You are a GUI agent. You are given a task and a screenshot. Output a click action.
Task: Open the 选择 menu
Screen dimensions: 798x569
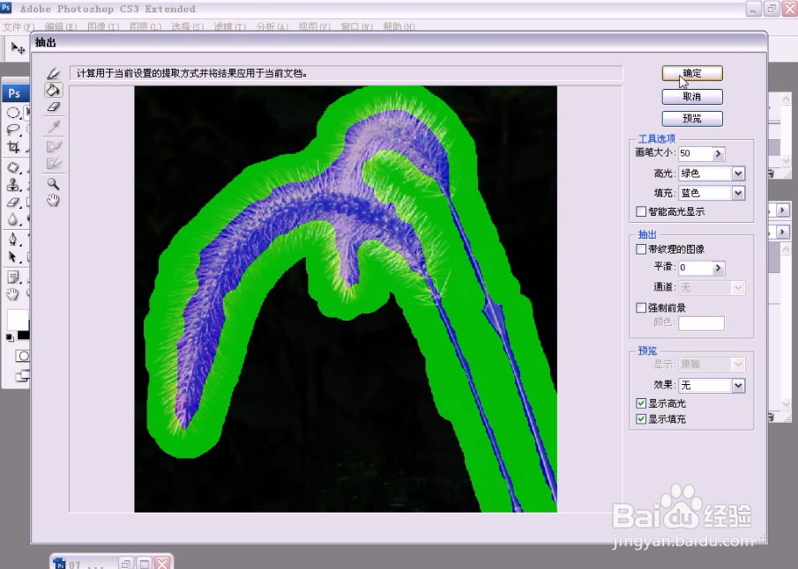[187, 26]
